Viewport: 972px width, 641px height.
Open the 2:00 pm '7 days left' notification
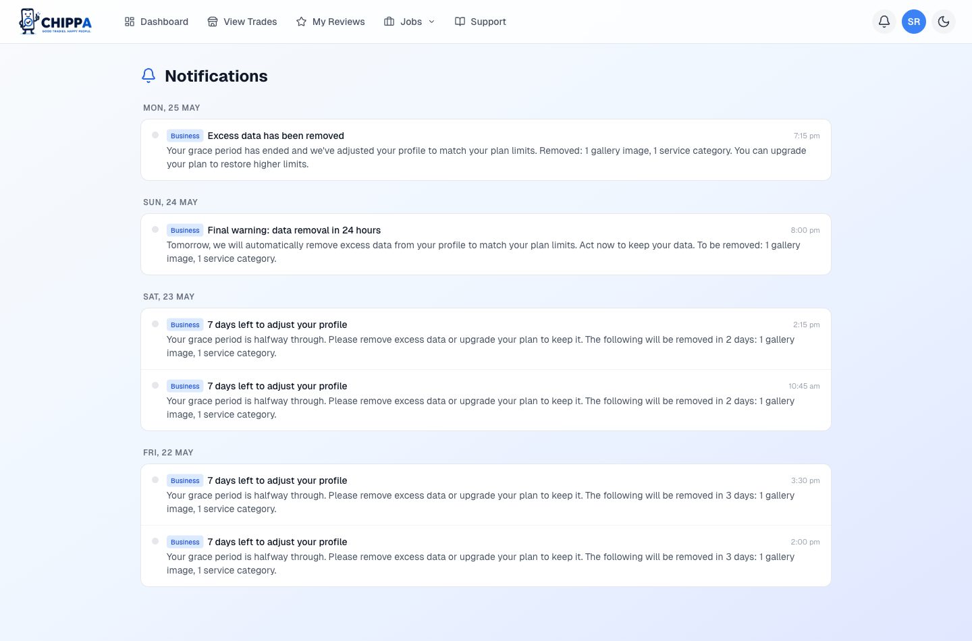486,556
